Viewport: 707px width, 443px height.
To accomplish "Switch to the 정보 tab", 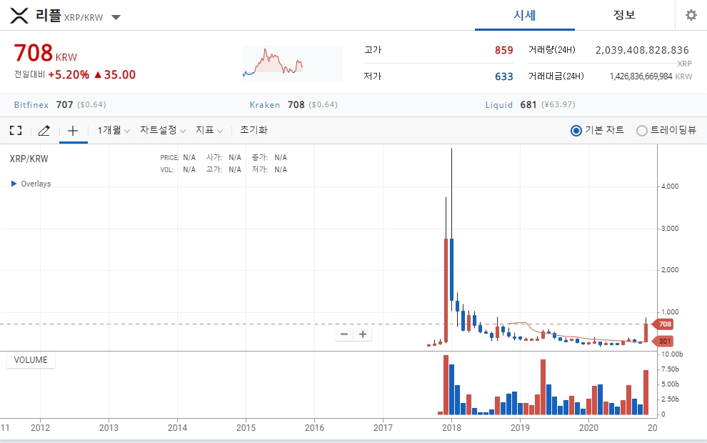I will coord(624,15).
